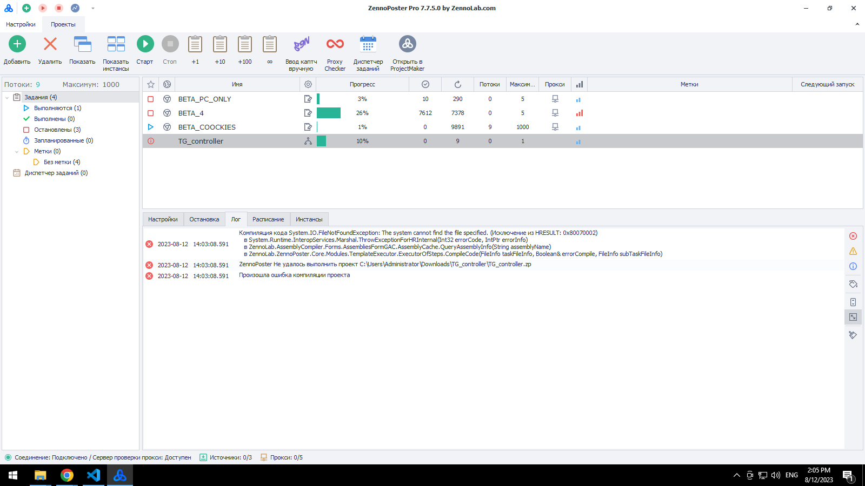Image resolution: width=865 pixels, height=486 pixels.
Task: Click Открыть в ProjectMaker icon
Action: coord(408,44)
